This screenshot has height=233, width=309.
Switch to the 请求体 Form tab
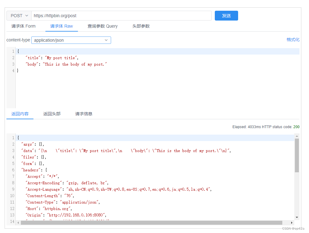click(x=23, y=26)
